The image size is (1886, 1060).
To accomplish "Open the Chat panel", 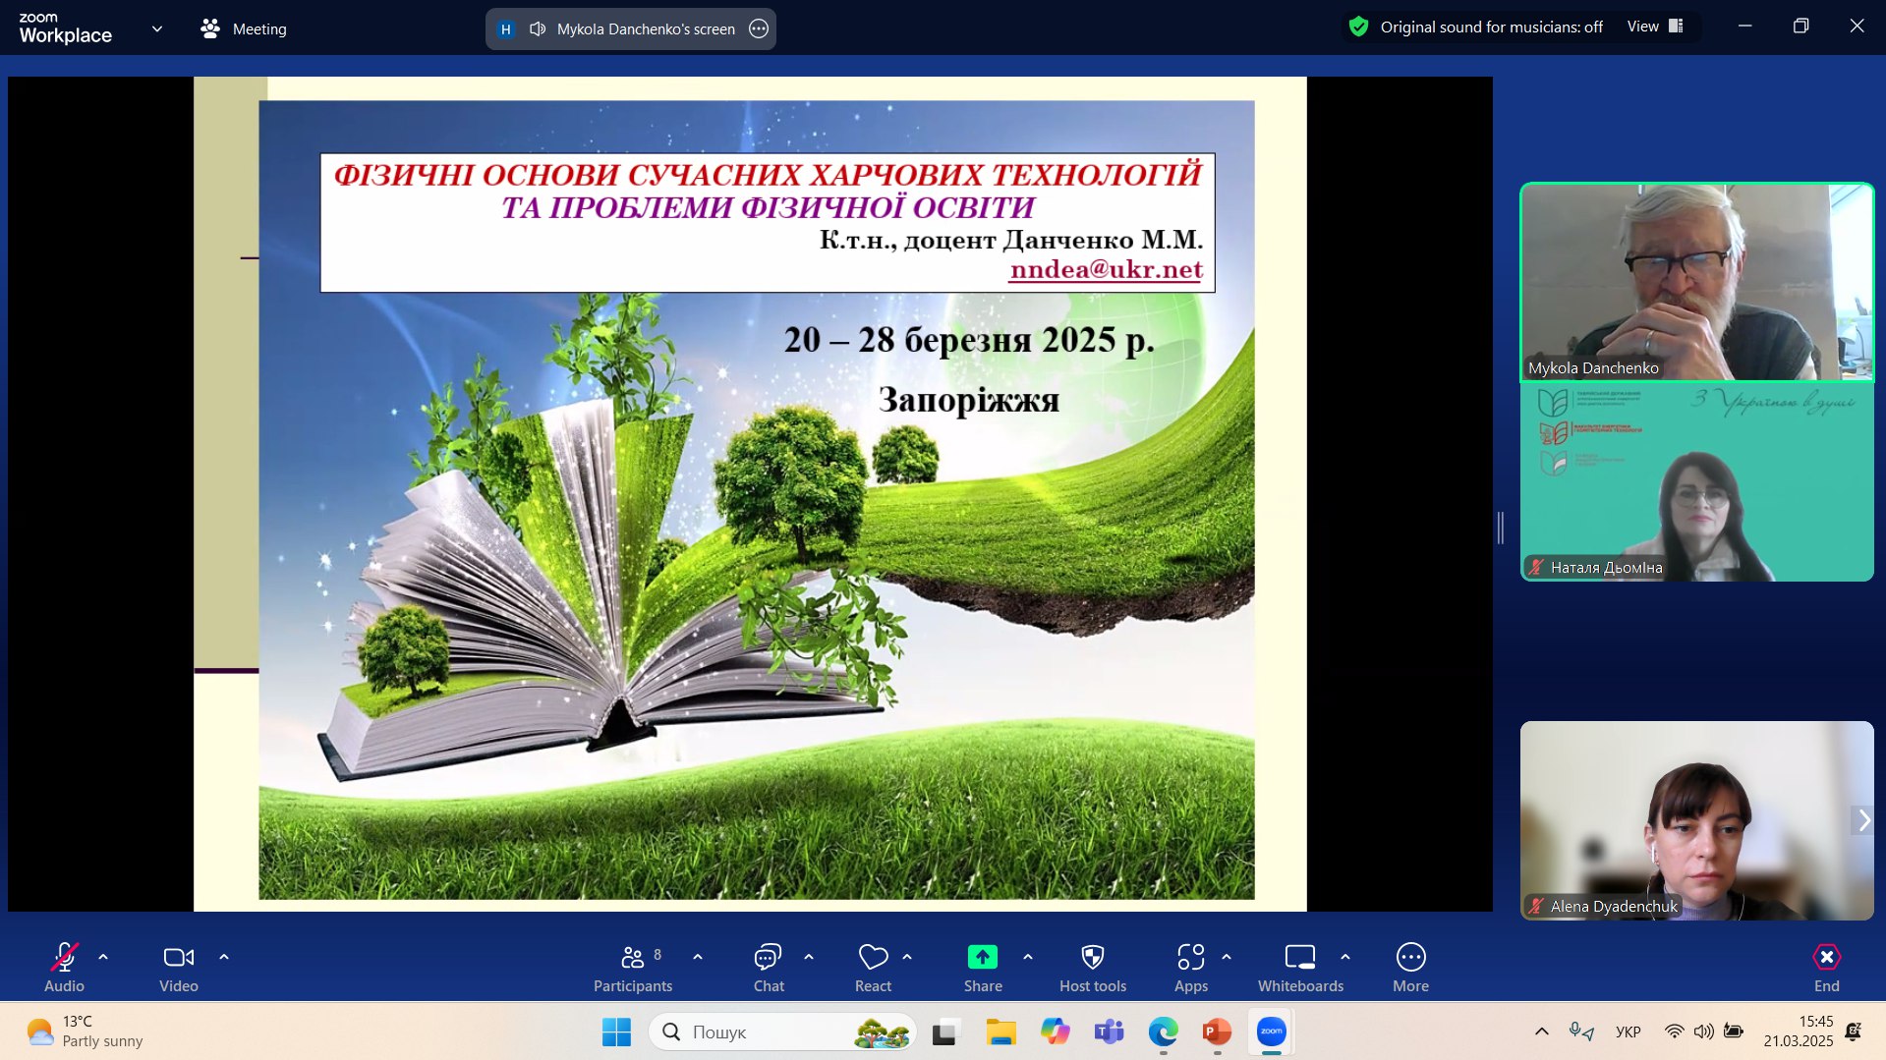I will pyautogui.click(x=769, y=967).
